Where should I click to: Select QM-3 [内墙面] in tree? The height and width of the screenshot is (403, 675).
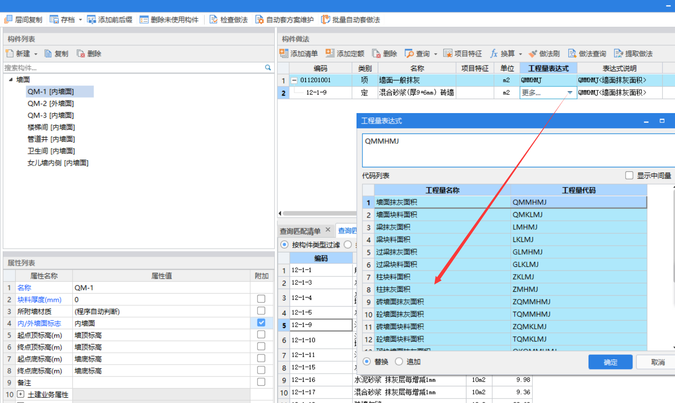(x=51, y=115)
